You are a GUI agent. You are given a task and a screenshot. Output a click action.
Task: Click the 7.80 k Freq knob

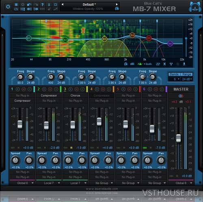pyautogui.click(x=143, y=77)
